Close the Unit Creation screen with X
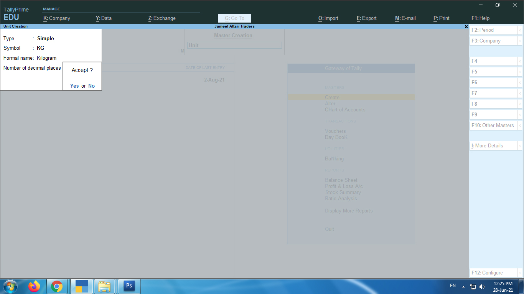The height and width of the screenshot is (294, 524). (466, 26)
